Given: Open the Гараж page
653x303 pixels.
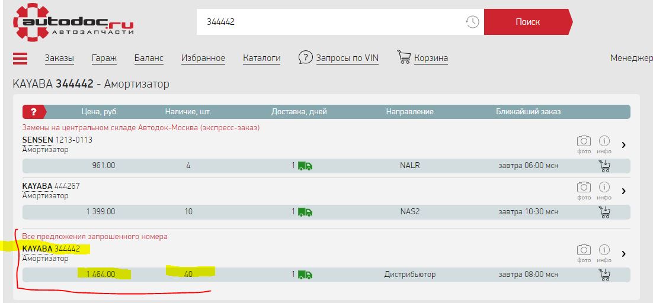Looking at the screenshot, I should (x=104, y=58).
